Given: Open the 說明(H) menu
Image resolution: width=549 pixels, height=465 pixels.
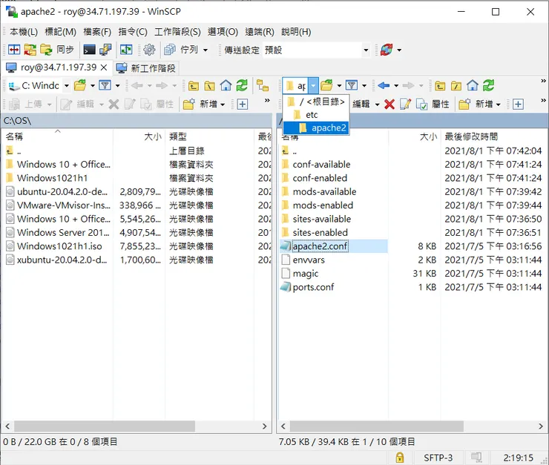Looking at the screenshot, I should coord(296,32).
